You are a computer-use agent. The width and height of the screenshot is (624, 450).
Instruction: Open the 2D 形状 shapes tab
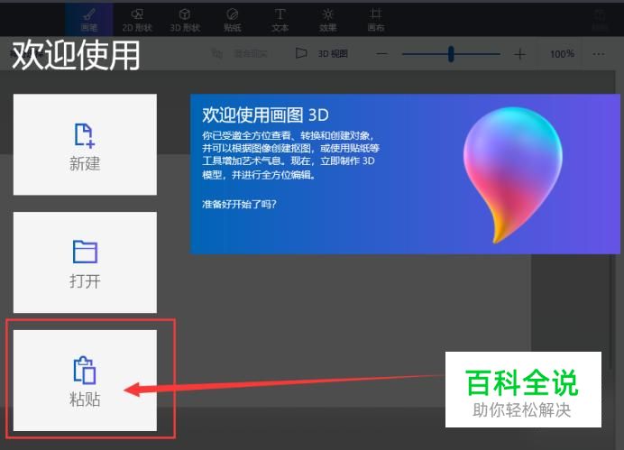coord(137,20)
